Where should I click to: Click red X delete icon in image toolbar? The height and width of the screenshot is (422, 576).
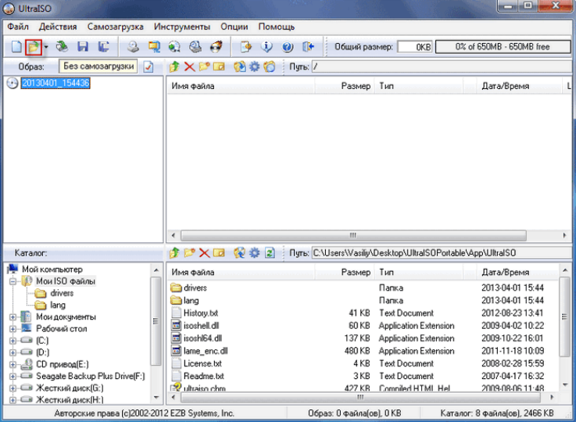tap(190, 66)
